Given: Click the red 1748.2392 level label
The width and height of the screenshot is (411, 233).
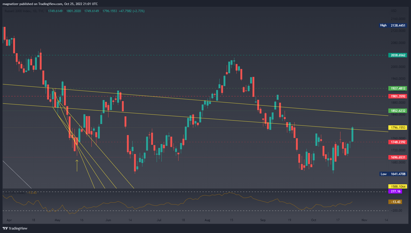Looking at the screenshot, I should tap(398, 142).
